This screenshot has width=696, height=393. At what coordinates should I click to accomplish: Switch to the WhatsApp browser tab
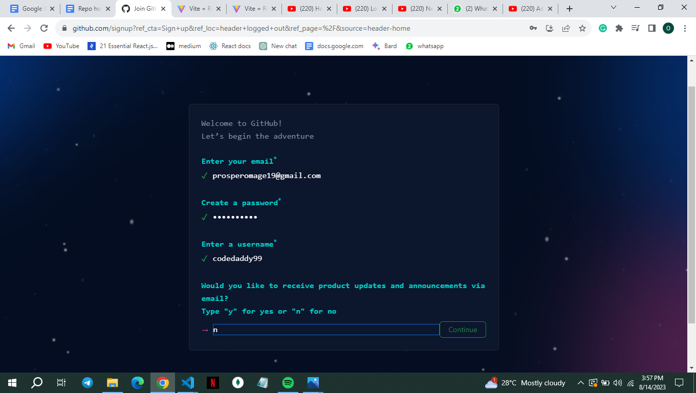click(475, 9)
